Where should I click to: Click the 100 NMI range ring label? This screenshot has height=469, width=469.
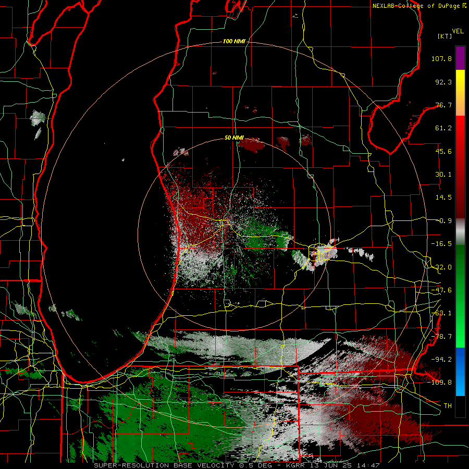[x=233, y=41]
